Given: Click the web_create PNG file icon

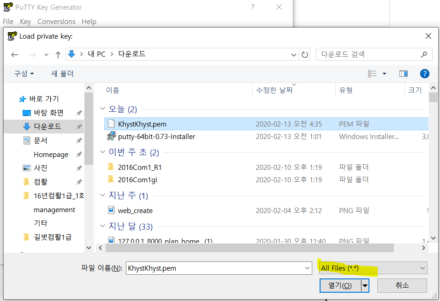Looking at the screenshot, I should pos(112,210).
